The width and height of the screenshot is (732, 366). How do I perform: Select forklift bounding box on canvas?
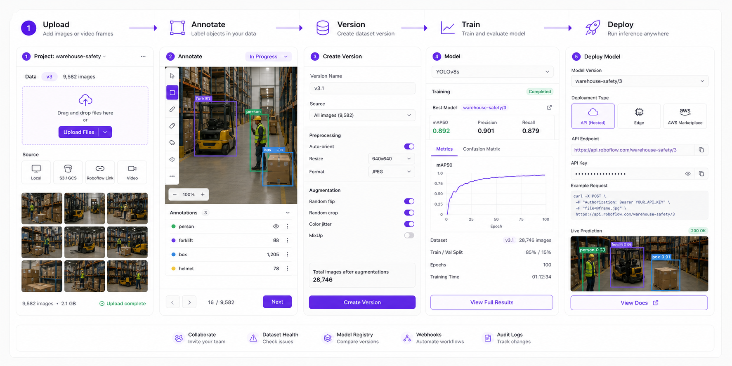(215, 128)
